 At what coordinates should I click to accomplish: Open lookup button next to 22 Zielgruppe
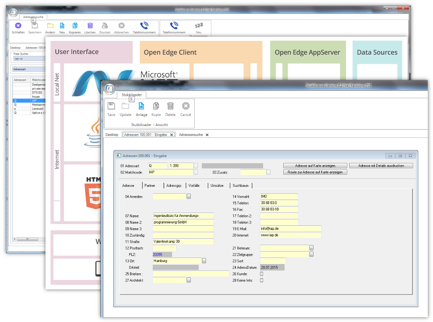pos(311,254)
